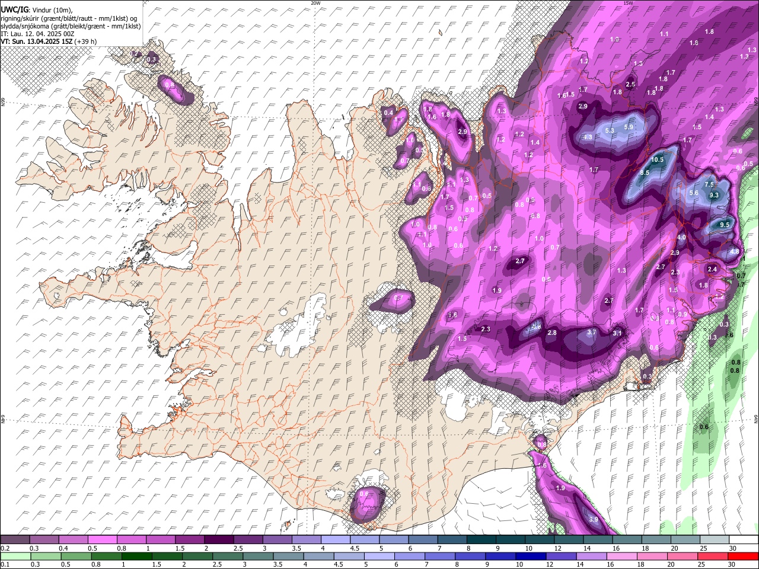Viewport: 759px width, 569px height.
Task: Click the 'rigning/skúrir' legend description line
Action: click(69, 18)
